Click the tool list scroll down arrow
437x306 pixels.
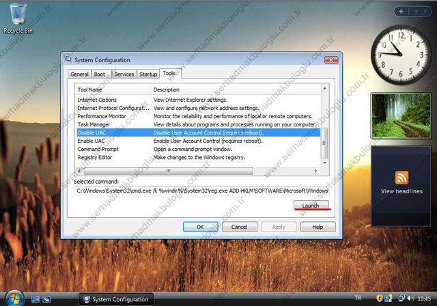[324, 163]
